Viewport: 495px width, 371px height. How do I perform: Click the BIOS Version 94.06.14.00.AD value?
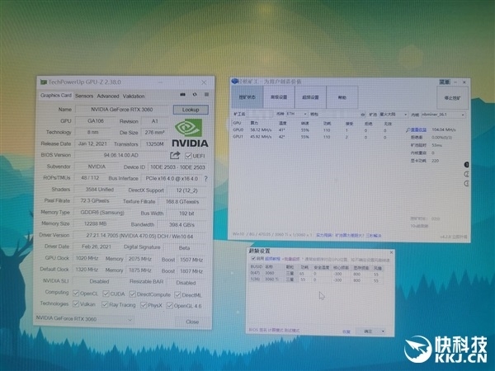click(121, 155)
